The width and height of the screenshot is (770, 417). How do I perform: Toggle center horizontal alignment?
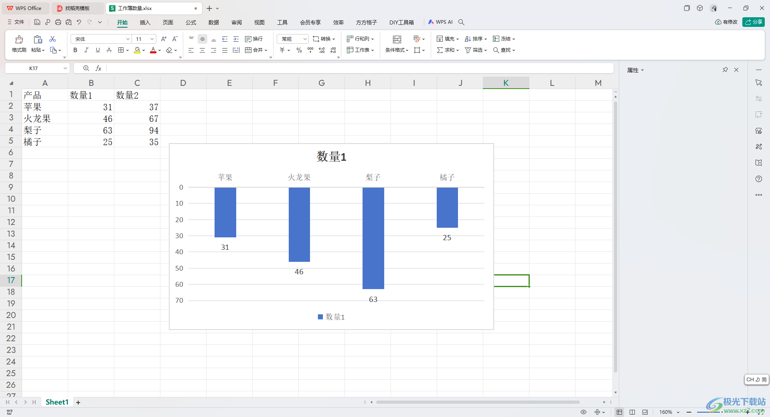coord(203,50)
